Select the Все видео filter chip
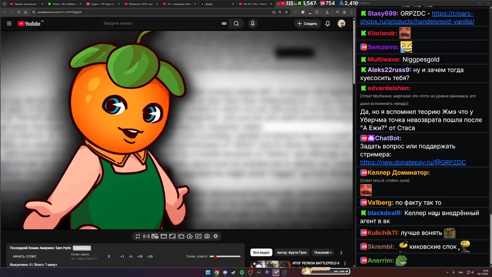Screen dimensions: 492x277 pyautogui.click(x=261, y=252)
